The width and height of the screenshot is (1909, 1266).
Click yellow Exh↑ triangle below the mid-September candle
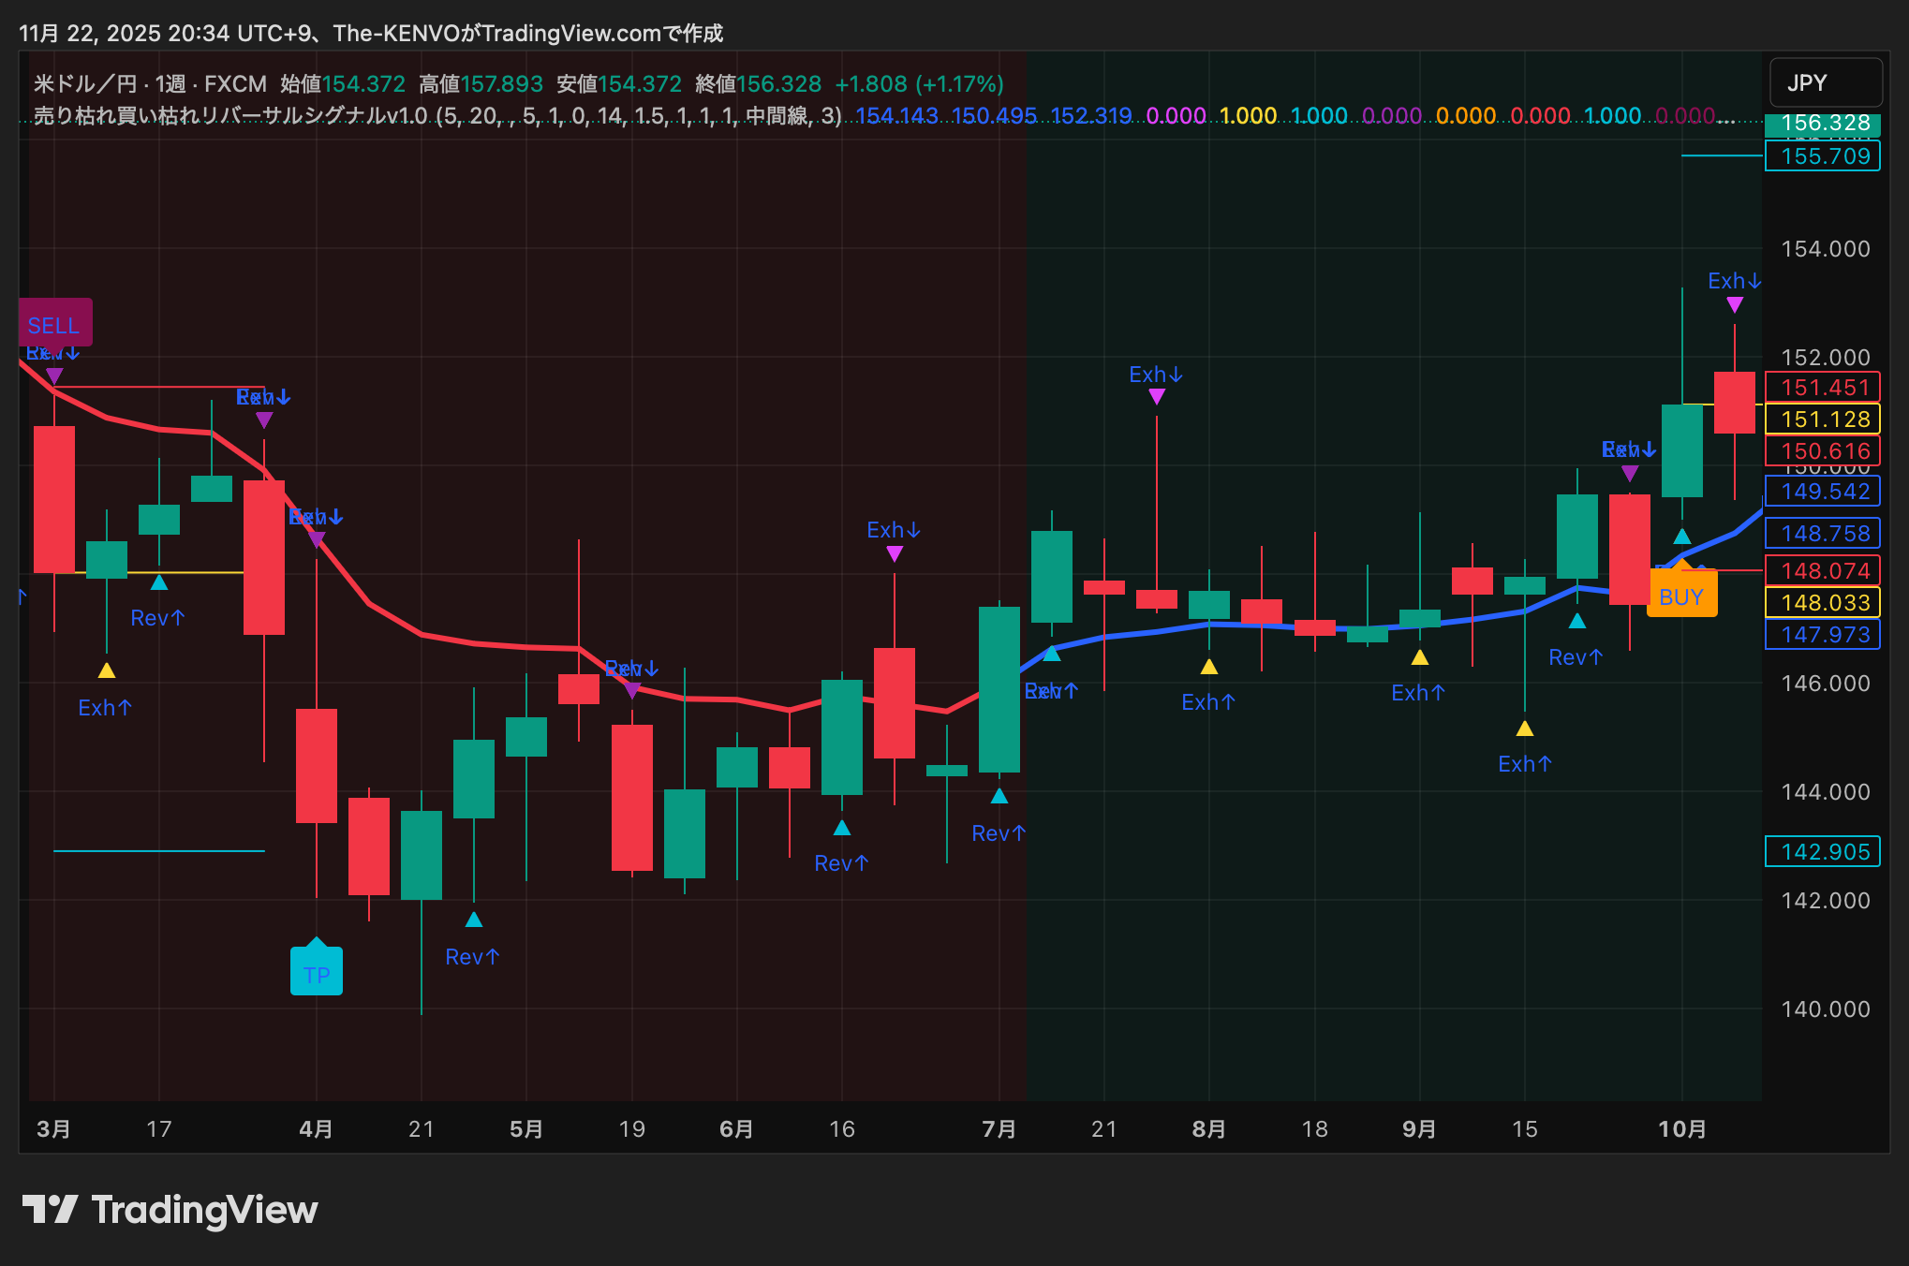pos(1525,729)
